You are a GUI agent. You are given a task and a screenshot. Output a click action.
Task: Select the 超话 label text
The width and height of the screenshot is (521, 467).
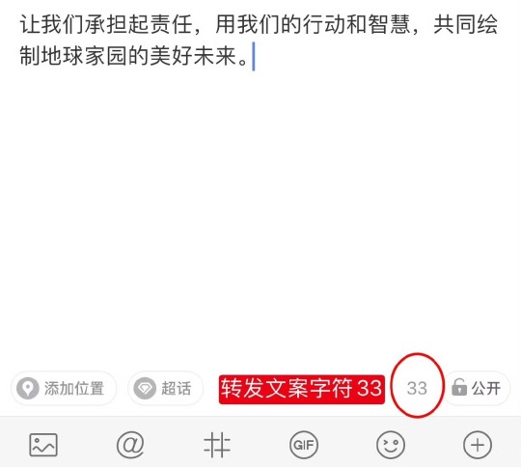coord(177,388)
